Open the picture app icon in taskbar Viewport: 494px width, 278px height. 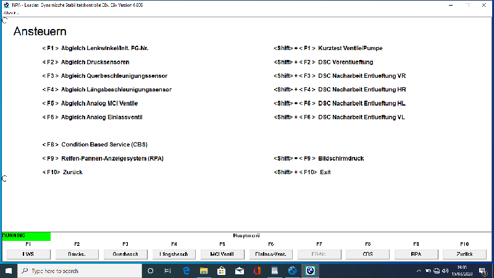(x=275, y=271)
